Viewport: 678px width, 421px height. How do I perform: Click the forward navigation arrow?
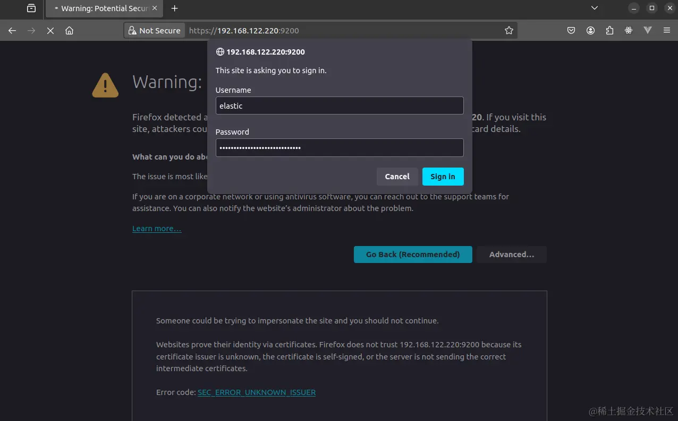tap(31, 31)
